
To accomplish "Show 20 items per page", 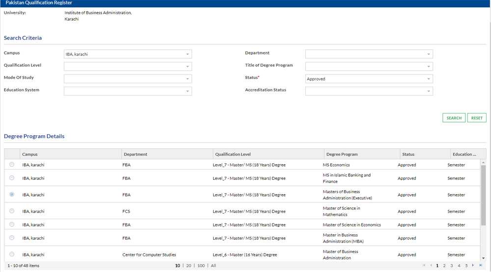I will [189, 266].
